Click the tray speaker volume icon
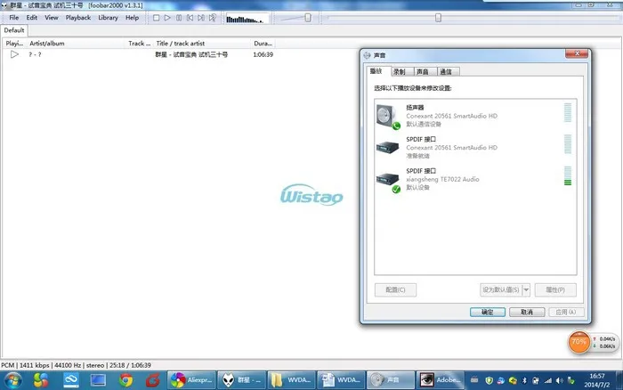The width and height of the screenshot is (623, 390). (560, 380)
